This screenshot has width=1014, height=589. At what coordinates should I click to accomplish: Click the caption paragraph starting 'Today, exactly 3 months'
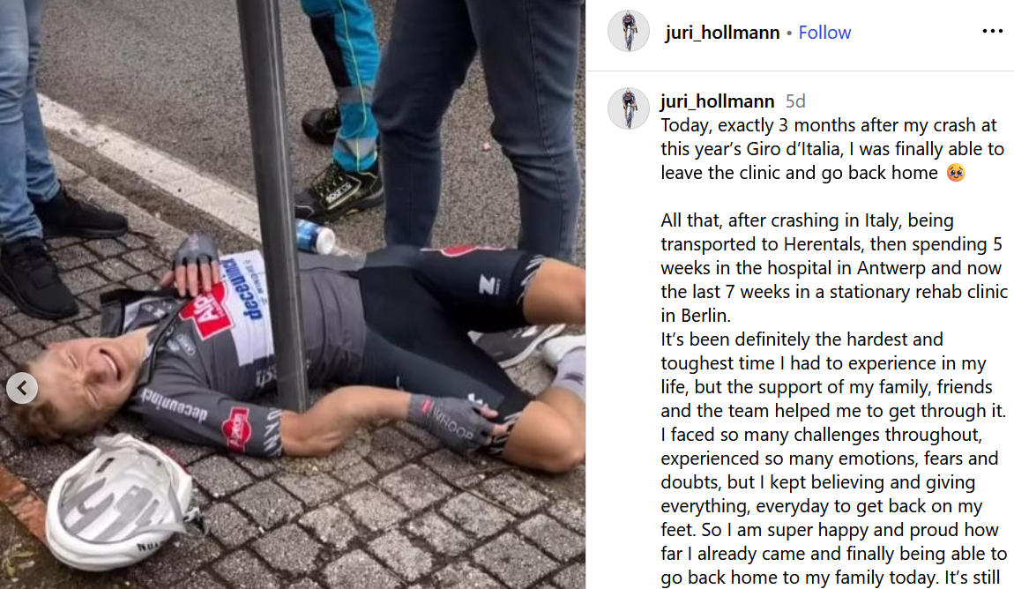pos(833,149)
